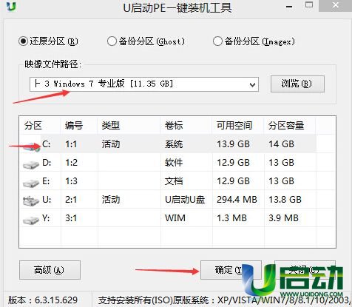Click the 13.9 GB free space cell
Screen dimensions: 352x307
pyautogui.click(x=233, y=144)
